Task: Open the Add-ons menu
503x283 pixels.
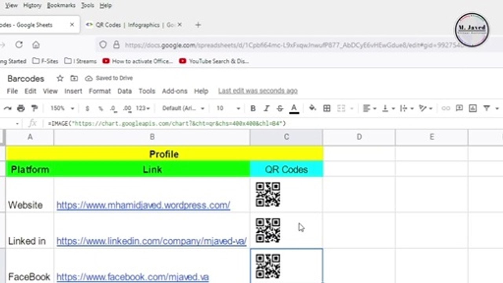Action: 174,91
